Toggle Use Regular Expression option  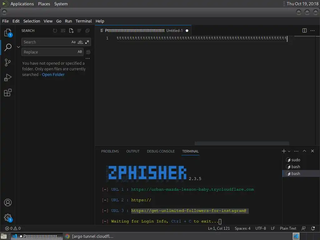click(x=87, y=42)
